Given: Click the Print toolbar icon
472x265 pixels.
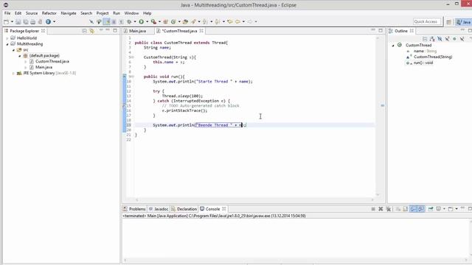Looking at the screenshot, I should pyautogui.click(x=32, y=21).
